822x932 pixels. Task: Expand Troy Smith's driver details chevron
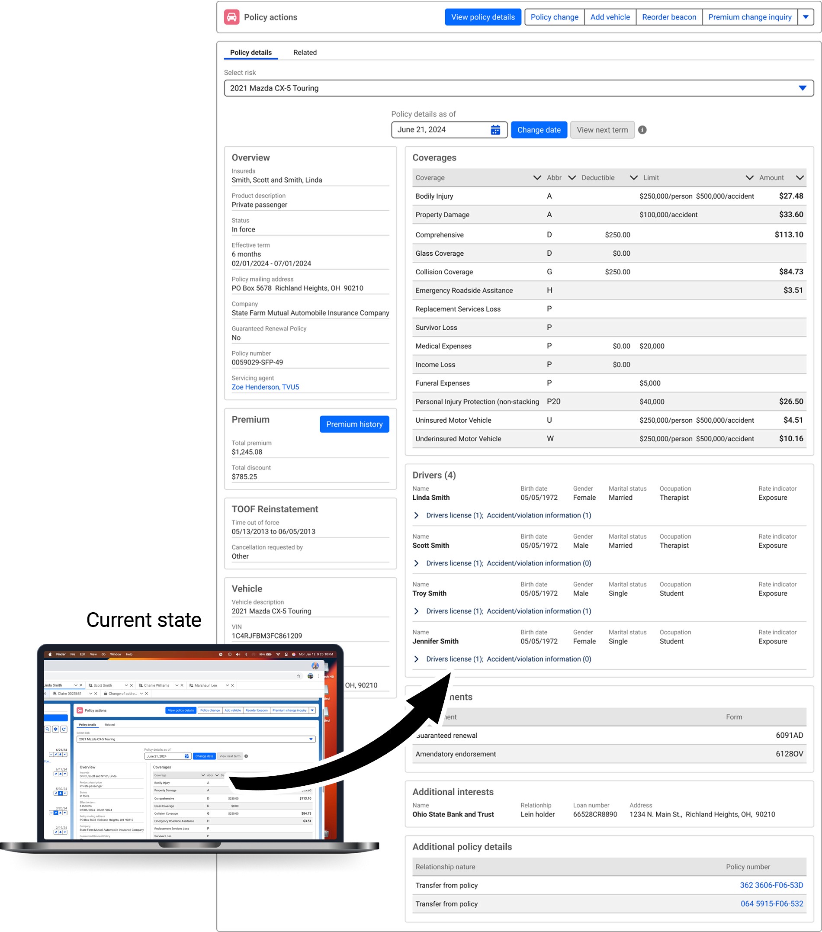[x=416, y=611]
